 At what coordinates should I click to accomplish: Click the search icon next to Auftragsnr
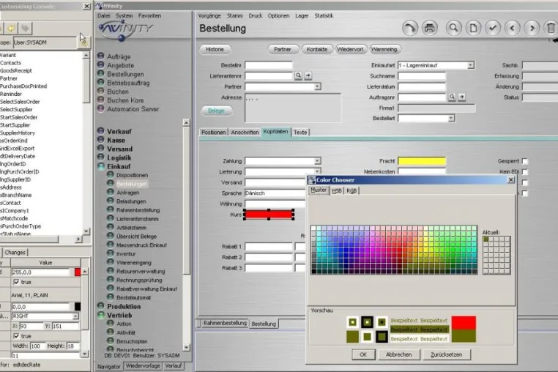coord(452,97)
